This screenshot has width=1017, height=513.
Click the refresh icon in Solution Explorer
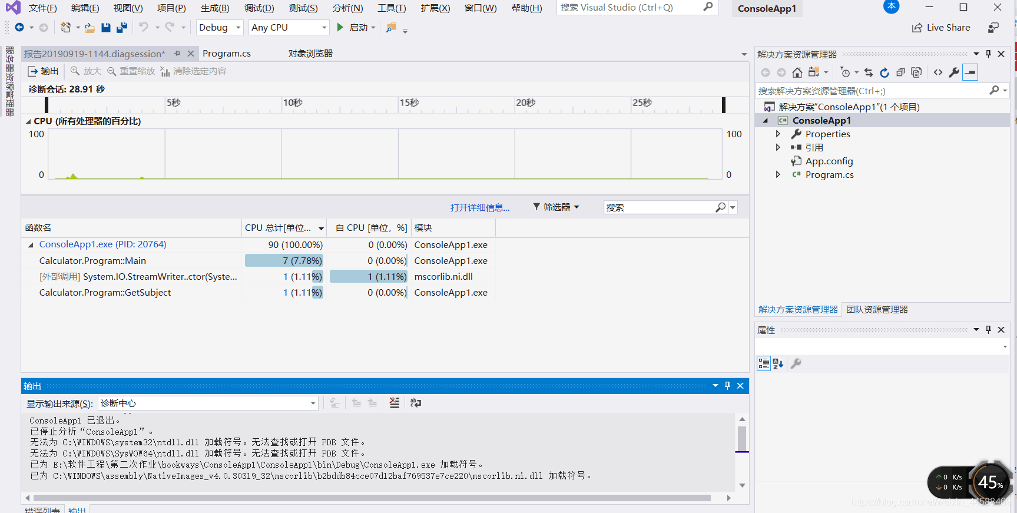coord(884,72)
